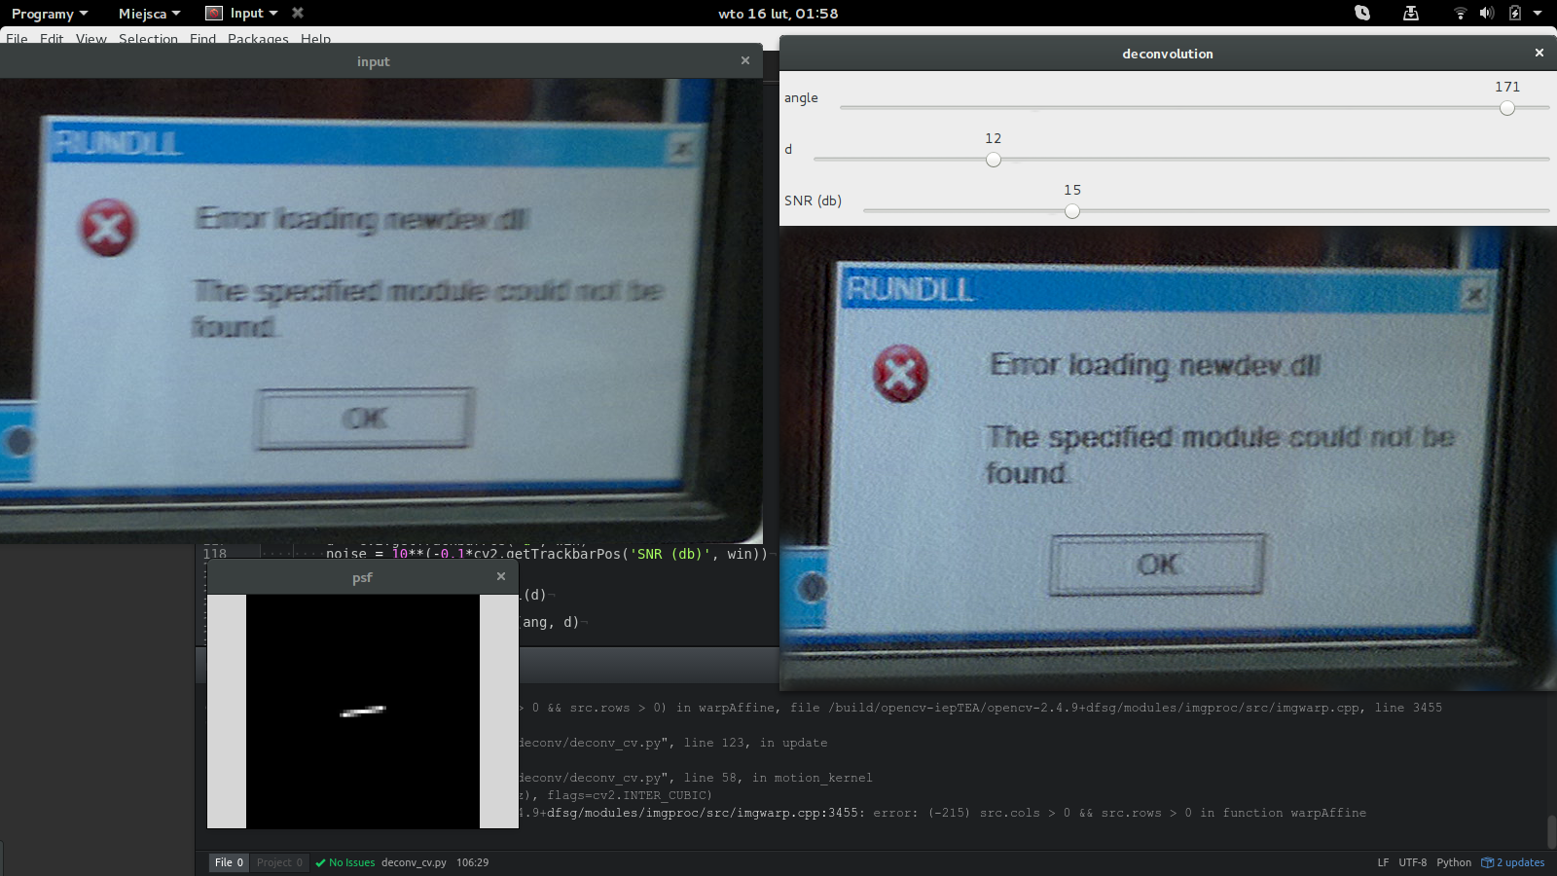Click the Input application icon in the top bar
Screen dimensions: 1557x876
pos(214,13)
